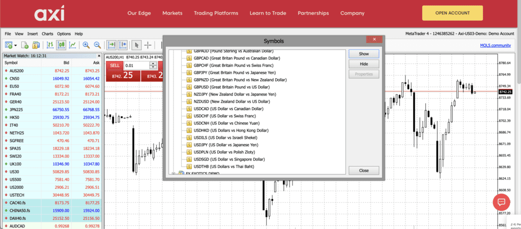The height and width of the screenshot is (229, 521).
Task: Select the crosshair tool
Action: (148, 45)
